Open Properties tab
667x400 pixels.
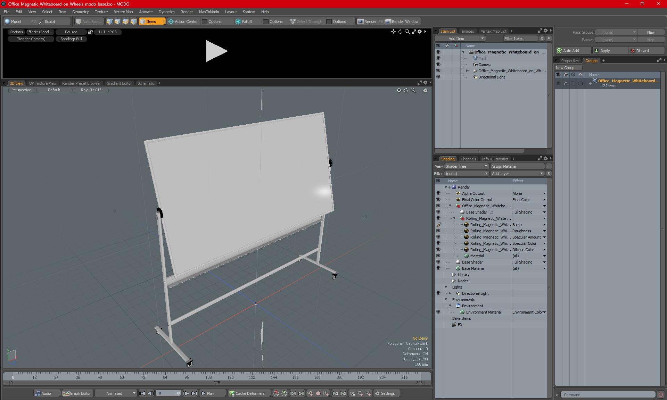[570, 61]
